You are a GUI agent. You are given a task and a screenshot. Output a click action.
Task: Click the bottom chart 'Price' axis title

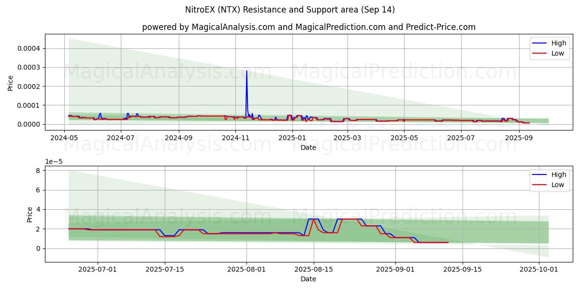30,215
